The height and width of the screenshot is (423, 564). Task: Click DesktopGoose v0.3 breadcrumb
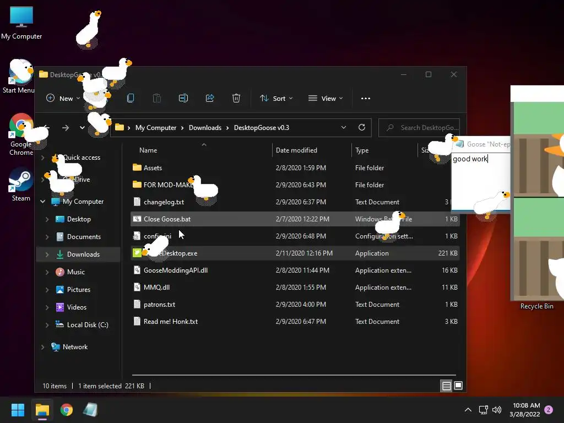tap(262, 128)
